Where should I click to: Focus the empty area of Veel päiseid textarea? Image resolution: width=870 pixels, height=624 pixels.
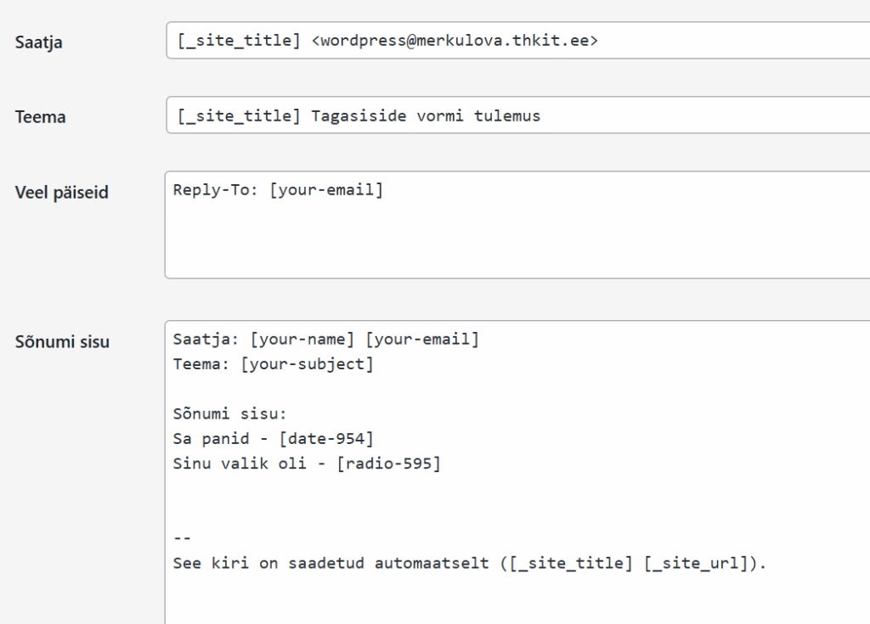coord(510,242)
